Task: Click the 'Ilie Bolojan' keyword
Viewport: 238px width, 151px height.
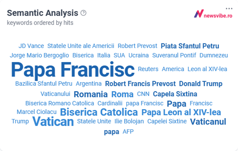Action: tap(129, 121)
